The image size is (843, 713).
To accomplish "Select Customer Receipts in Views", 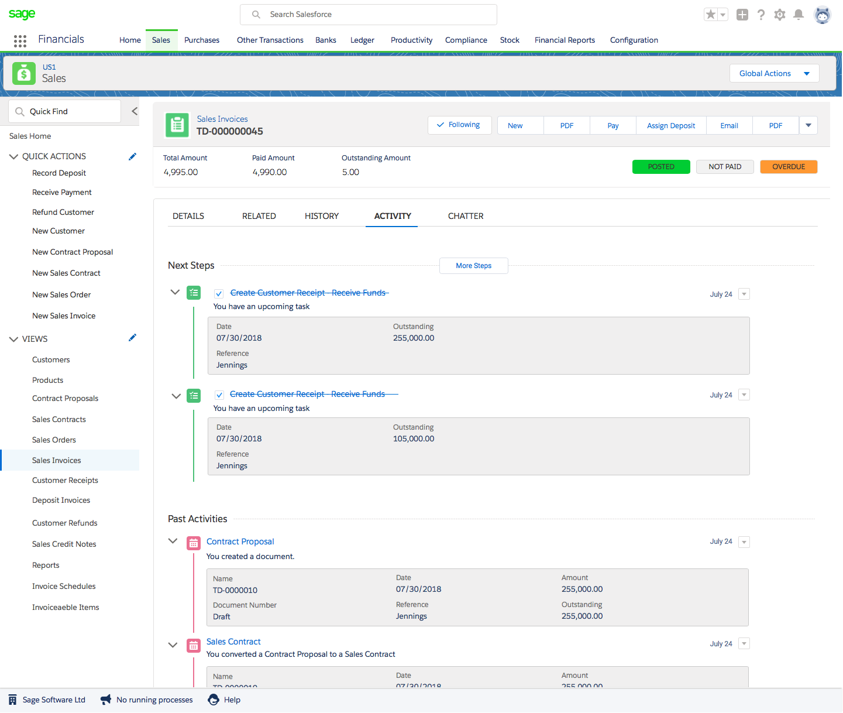I will coord(65,481).
